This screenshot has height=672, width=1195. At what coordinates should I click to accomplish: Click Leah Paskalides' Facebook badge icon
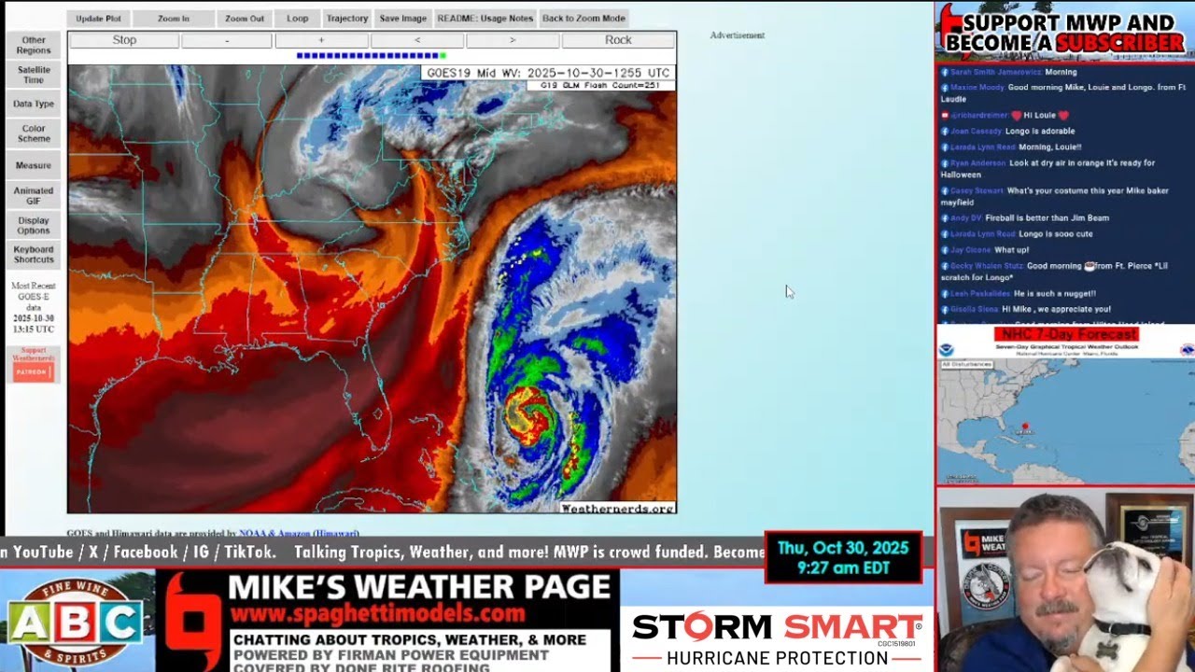[945, 293]
